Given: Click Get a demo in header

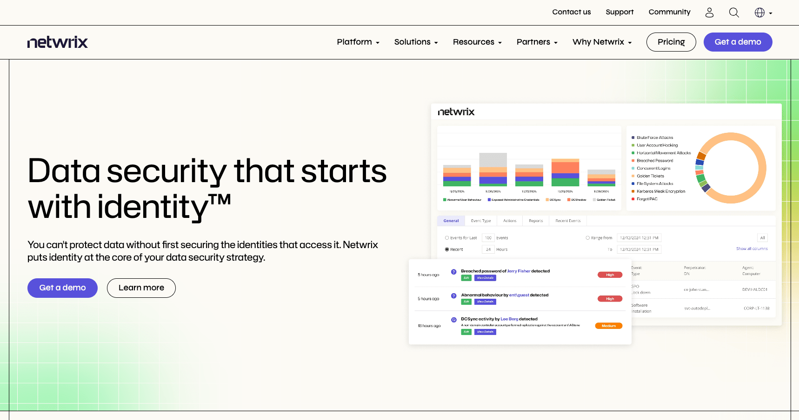Looking at the screenshot, I should pos(738,42).
